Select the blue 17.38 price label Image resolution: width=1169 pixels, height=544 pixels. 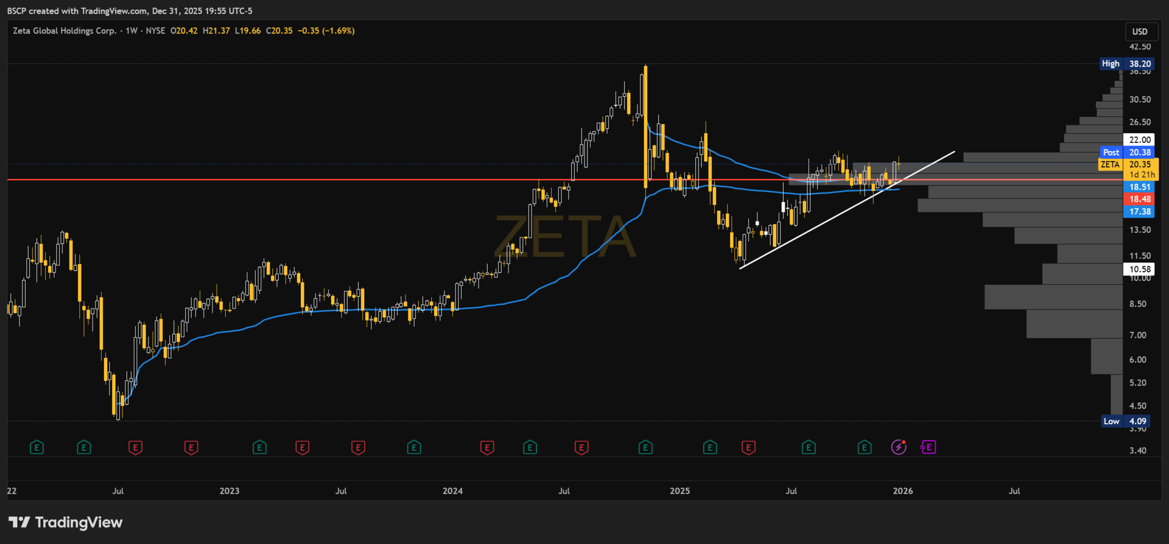[x=1140, y=211]
